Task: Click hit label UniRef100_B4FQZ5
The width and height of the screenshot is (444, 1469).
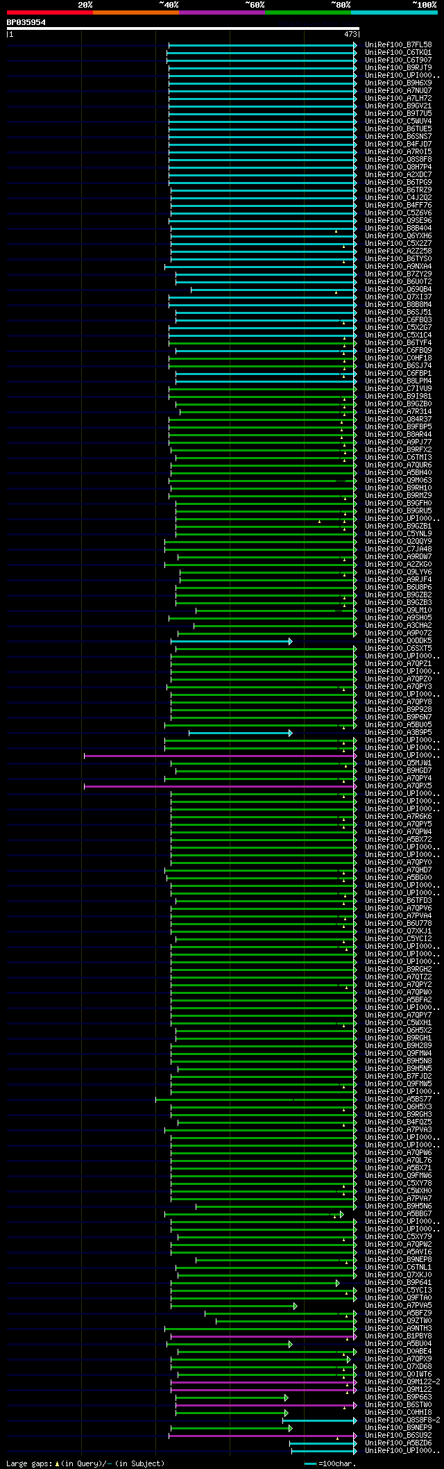Action: [398, 1122]
